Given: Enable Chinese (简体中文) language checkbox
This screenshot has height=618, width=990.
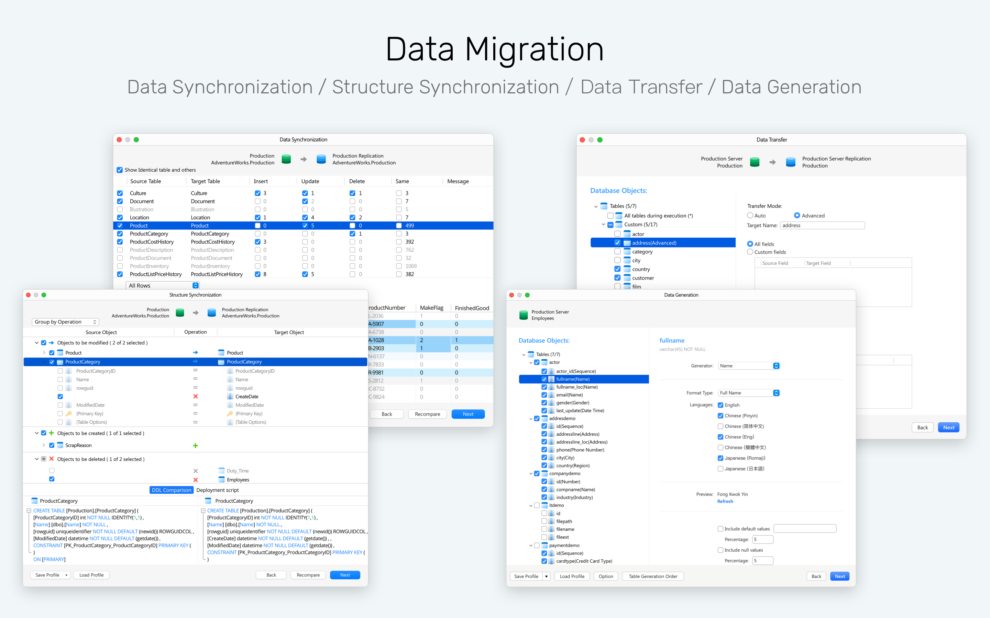Looking at the screenshot, I should pos(720,426).
